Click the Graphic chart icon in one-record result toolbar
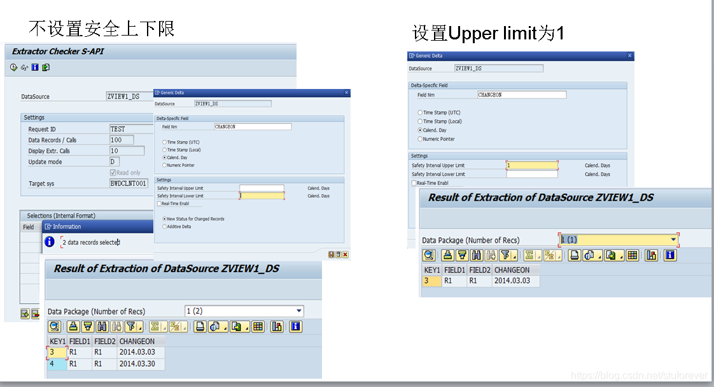This screenshot has height=387, width=714. [652, 255]
